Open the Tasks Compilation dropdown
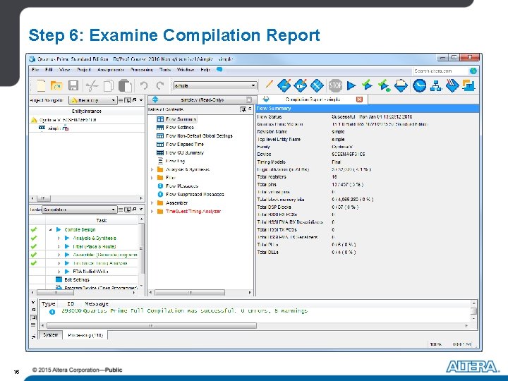Image resolution: width=508 pixels, height=381 pixels. pos(79,210)
